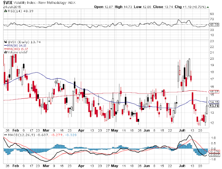Screen dimensions: 222x169
Task: Click the Apr label under MACD panel
Action: pos(81,166)
